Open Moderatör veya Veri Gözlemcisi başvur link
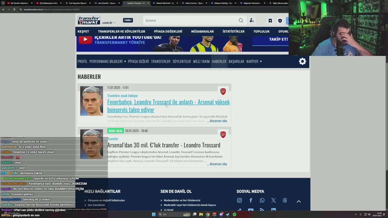 coord(190,205)
